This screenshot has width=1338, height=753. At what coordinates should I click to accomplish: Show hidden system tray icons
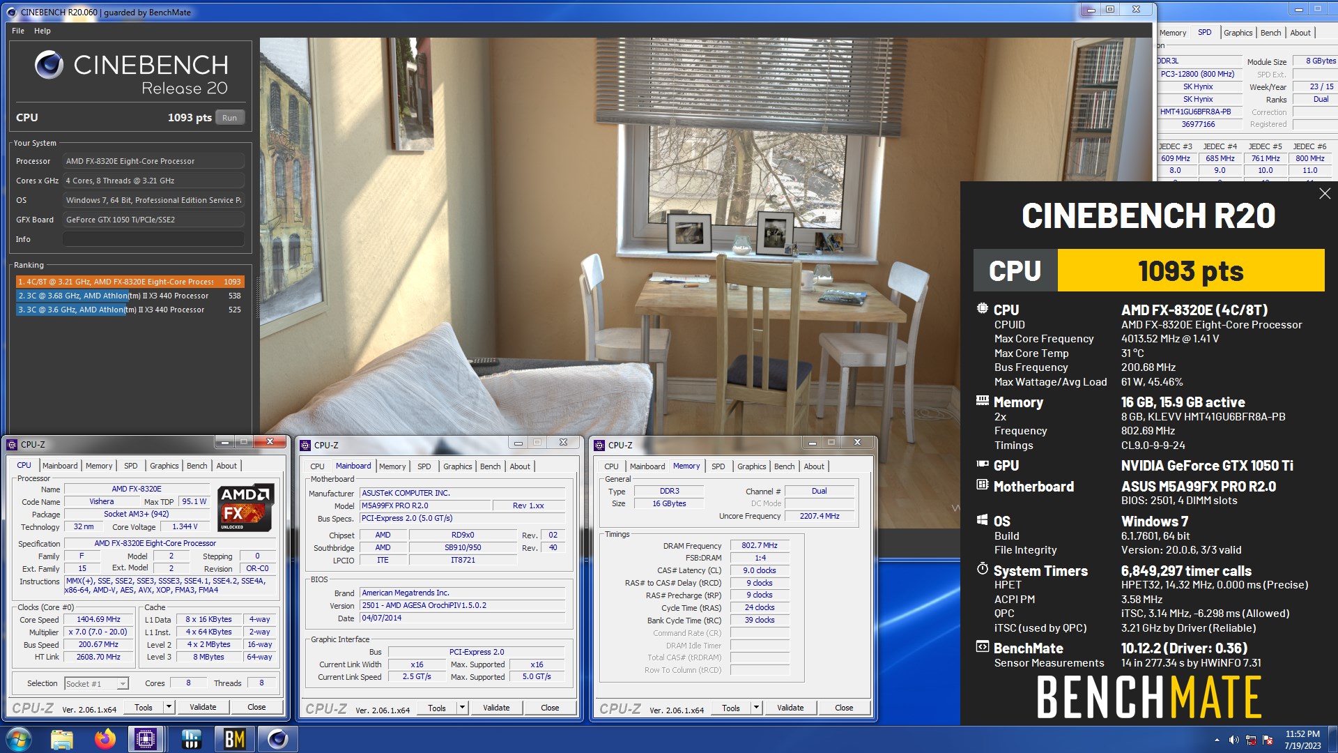click(x=1217, y=740)
